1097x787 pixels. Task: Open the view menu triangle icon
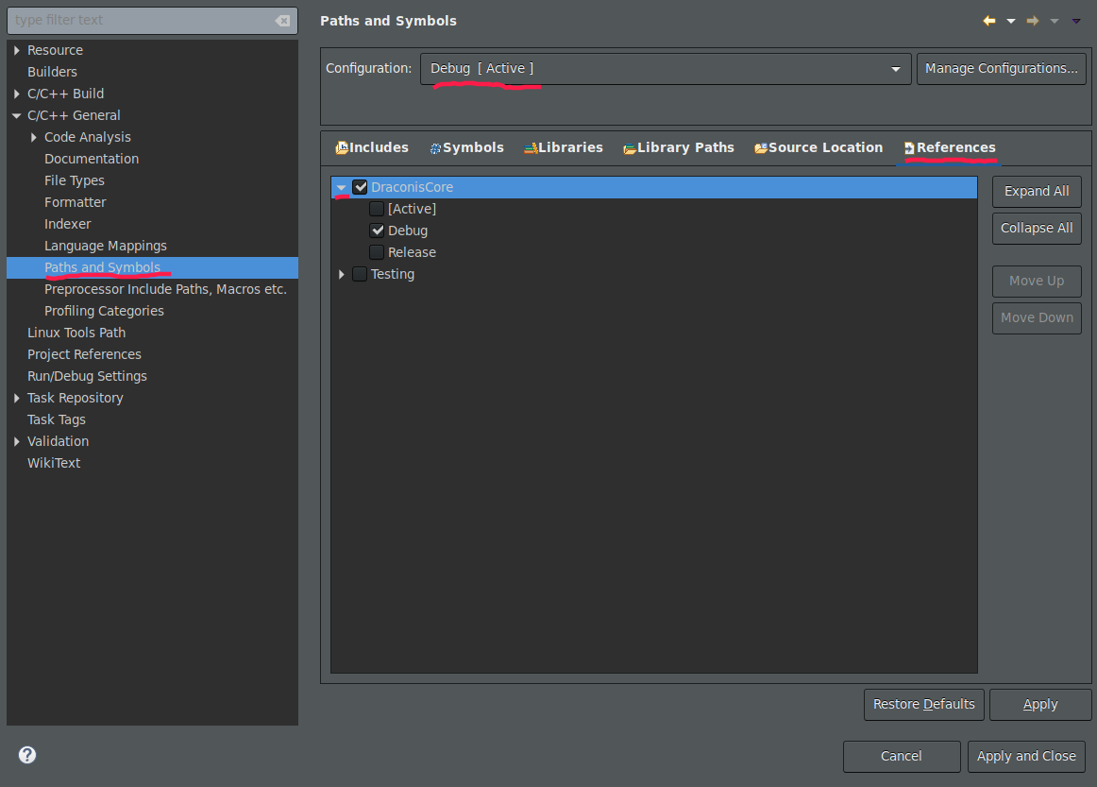[1077, 21]
